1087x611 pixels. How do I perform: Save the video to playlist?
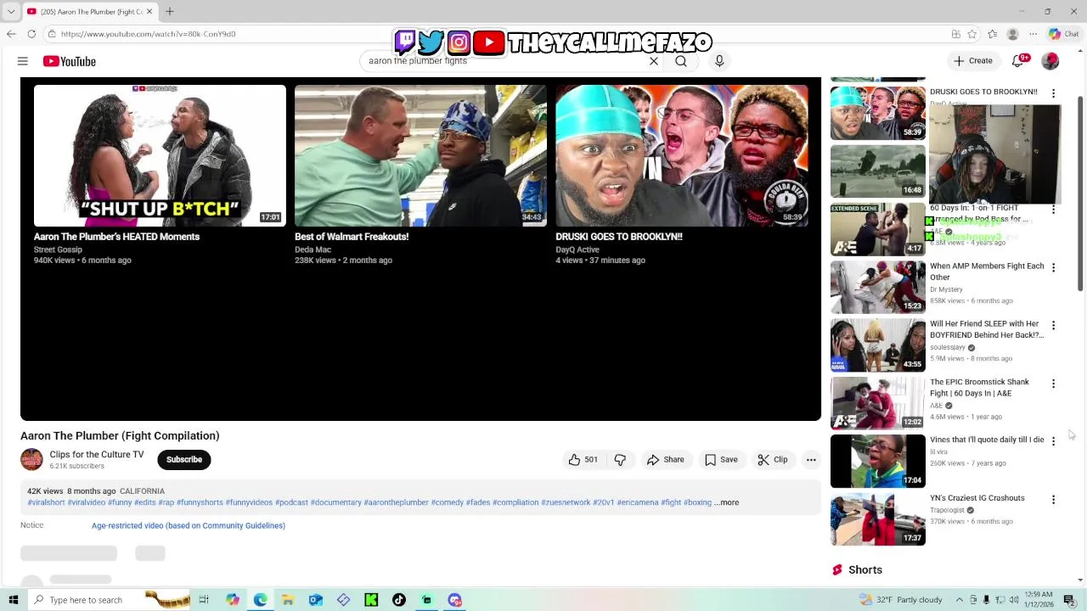(721, 459)
